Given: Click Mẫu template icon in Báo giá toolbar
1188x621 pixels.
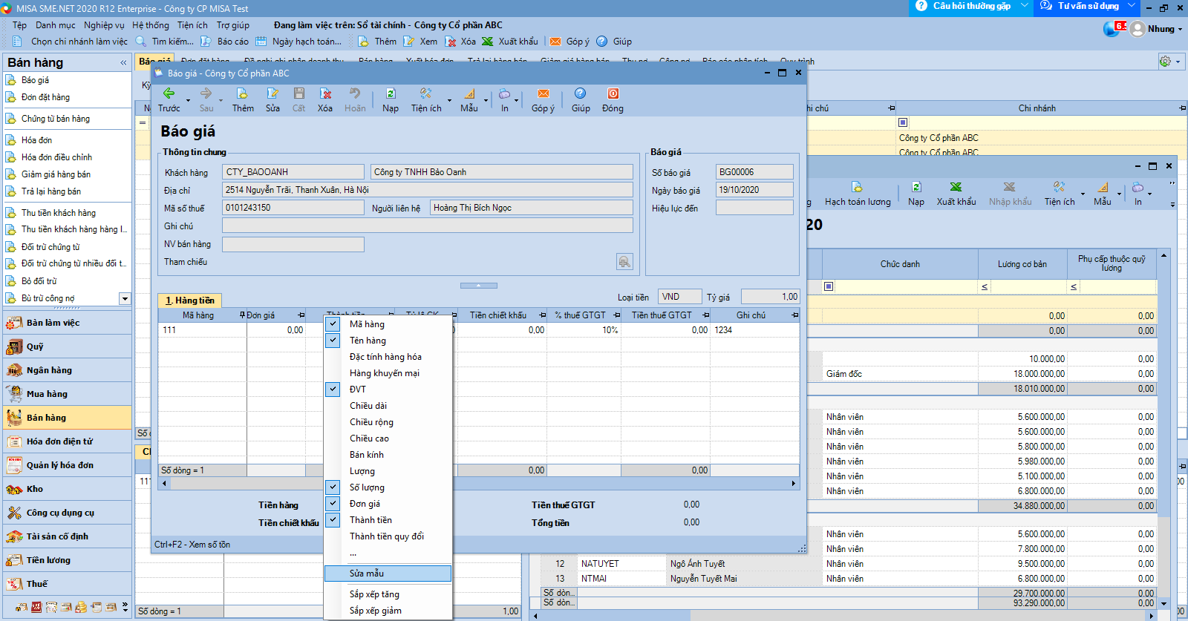Looking at the screenshot, I should click(469, 93).
